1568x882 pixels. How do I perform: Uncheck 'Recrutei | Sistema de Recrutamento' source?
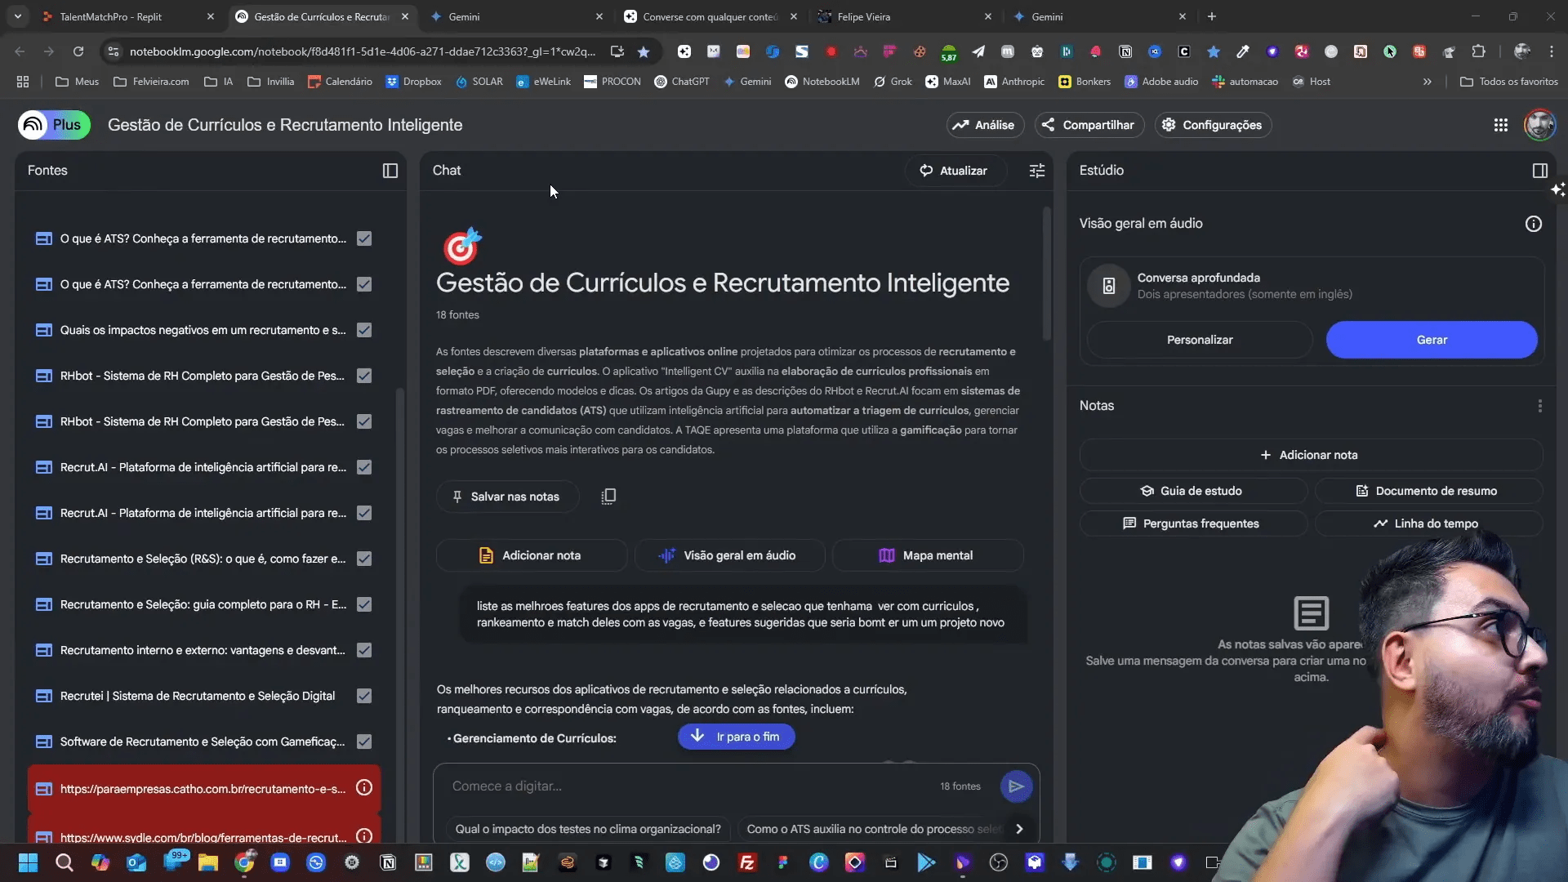tap(364, 696)
